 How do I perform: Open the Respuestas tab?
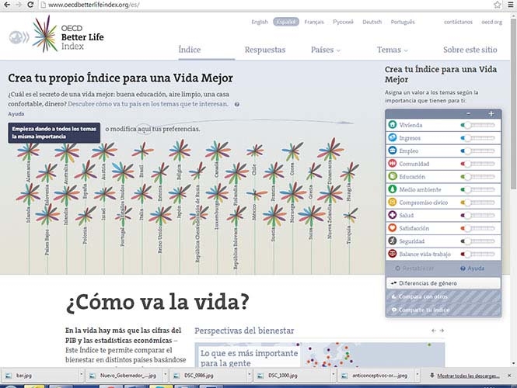click(265, 50)
